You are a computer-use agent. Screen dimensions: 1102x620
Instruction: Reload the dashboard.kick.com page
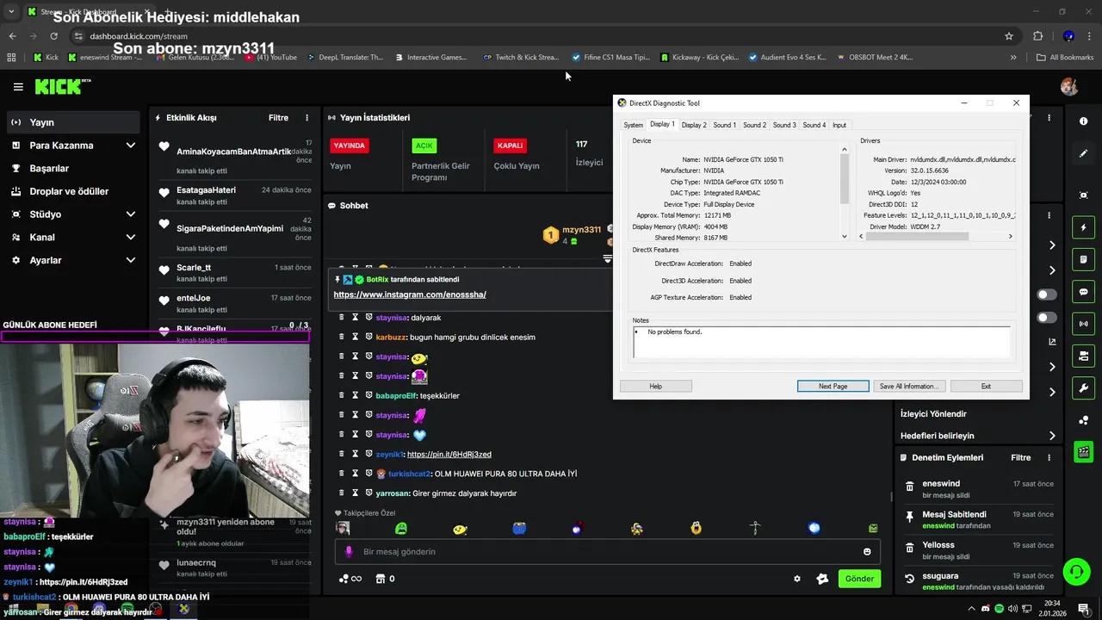point(53,36)
